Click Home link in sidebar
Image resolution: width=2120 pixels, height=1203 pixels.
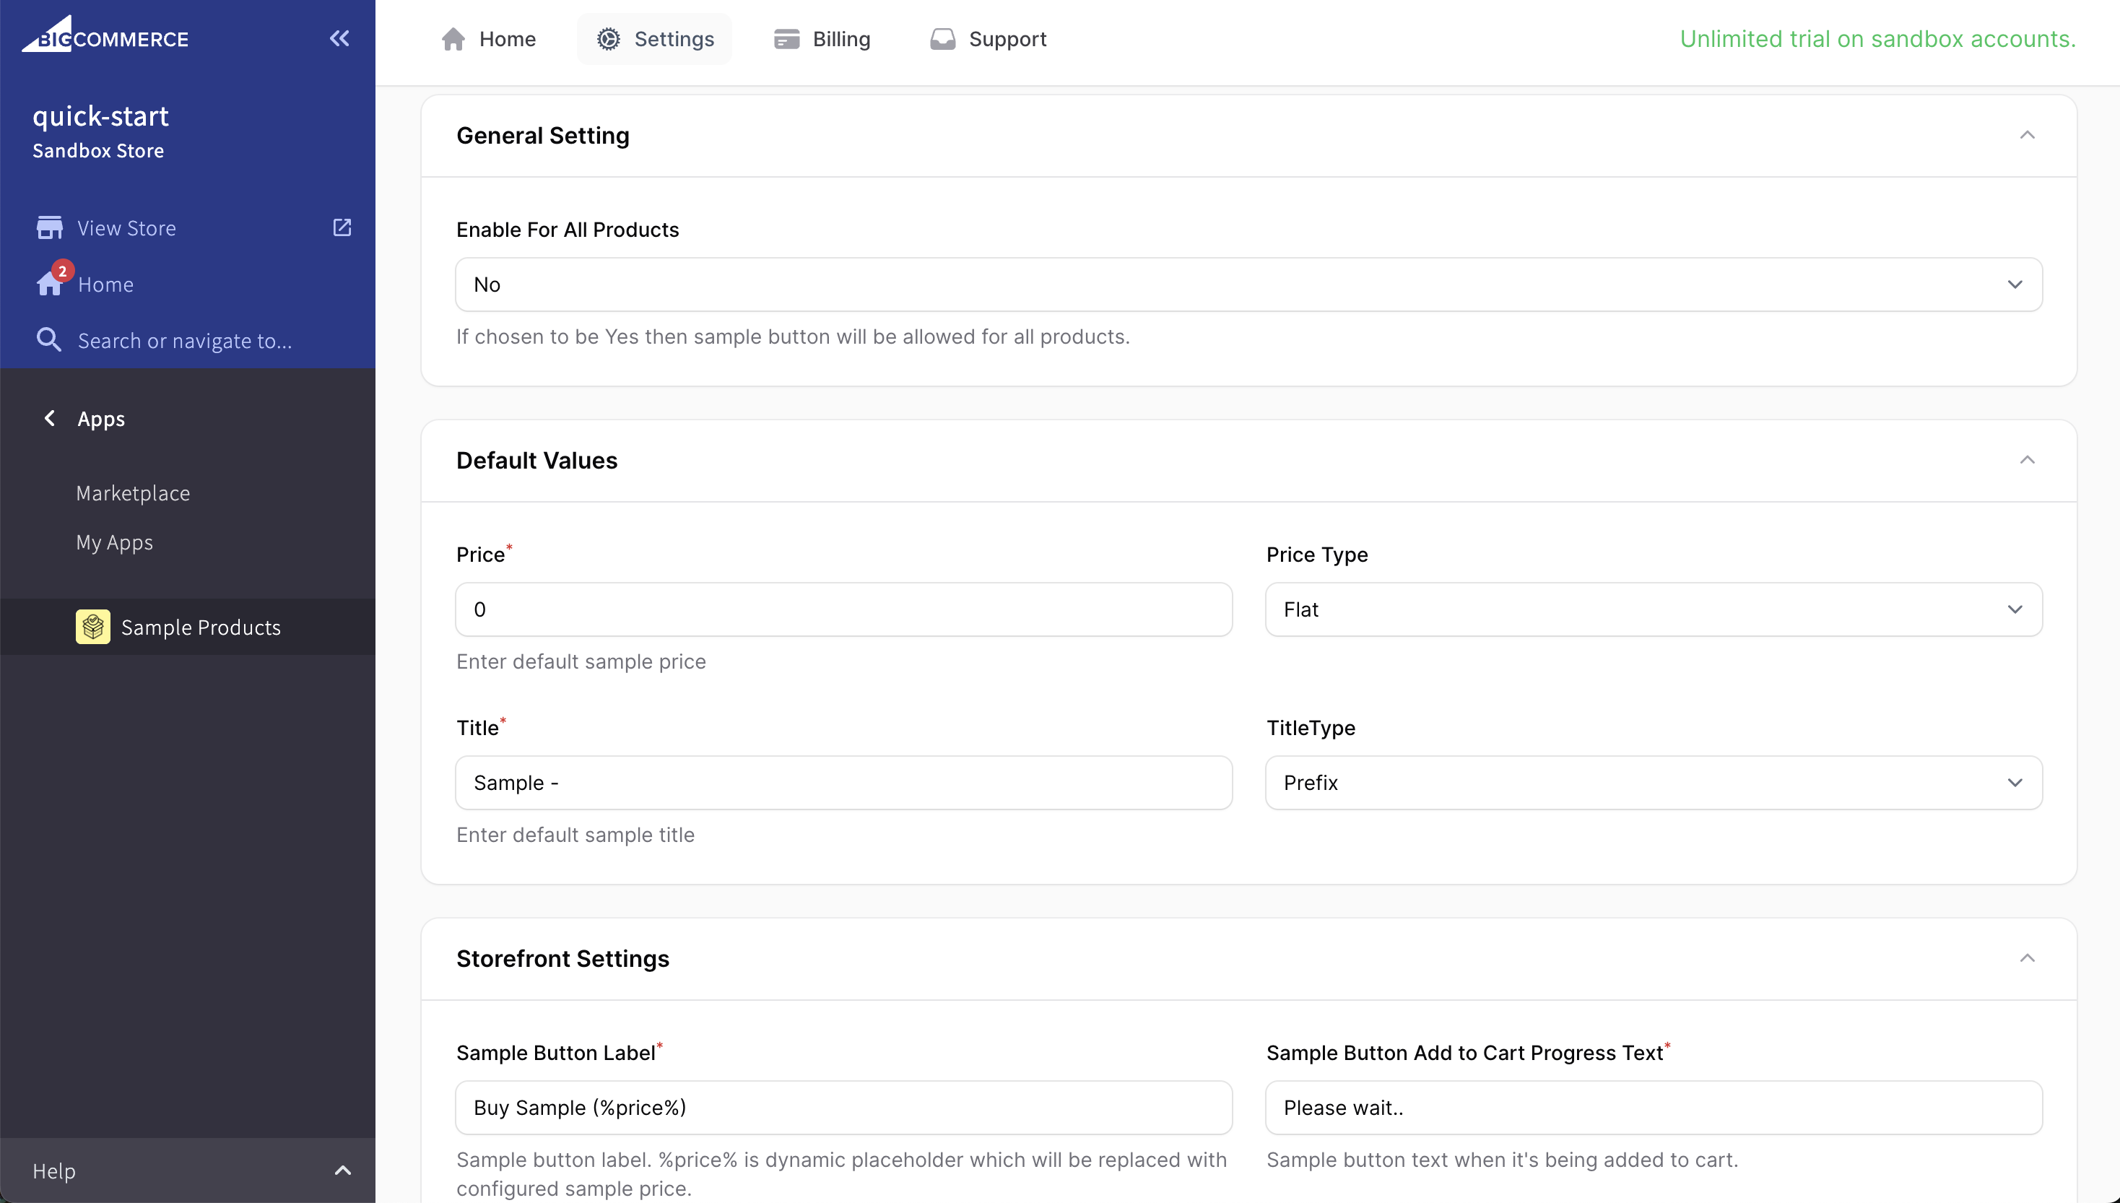pos(105,285)
